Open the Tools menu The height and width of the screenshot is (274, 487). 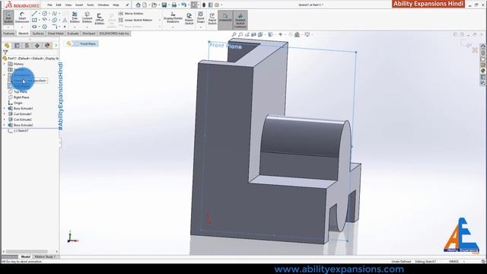tap(90, 5)
